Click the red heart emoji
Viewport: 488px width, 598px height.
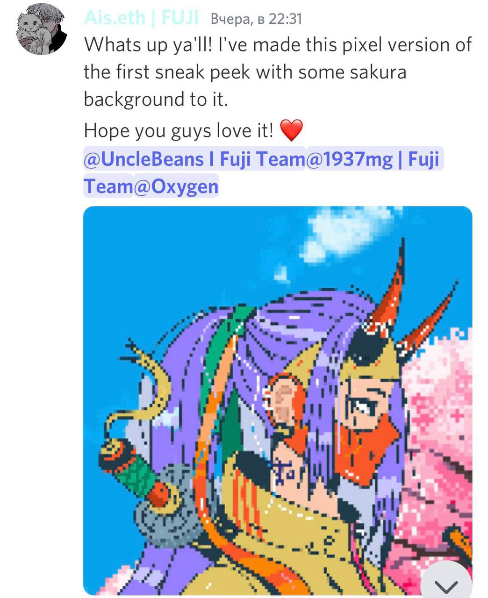tap(291, 130)
